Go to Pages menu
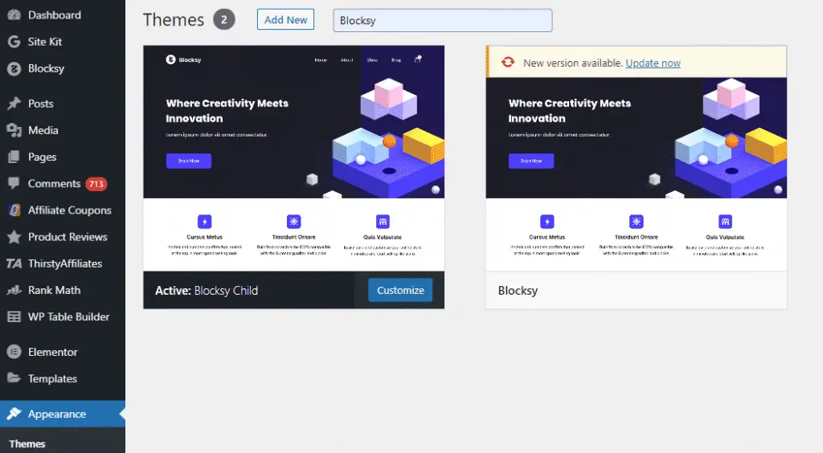 tap(63, 157)
